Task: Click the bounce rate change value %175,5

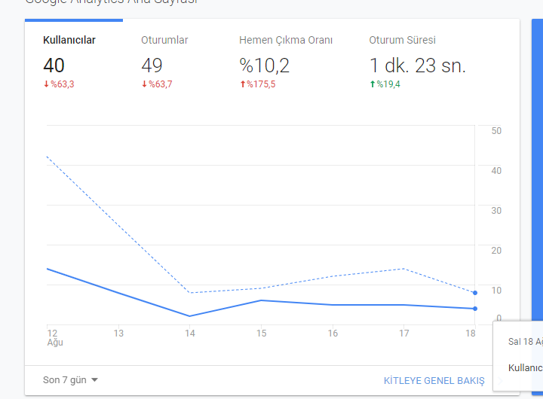Action: (x=258, y=84)
